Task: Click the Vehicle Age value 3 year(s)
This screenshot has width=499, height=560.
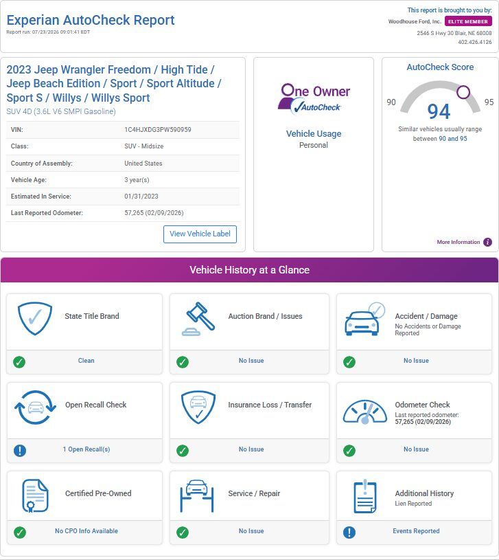Action: 137,179
